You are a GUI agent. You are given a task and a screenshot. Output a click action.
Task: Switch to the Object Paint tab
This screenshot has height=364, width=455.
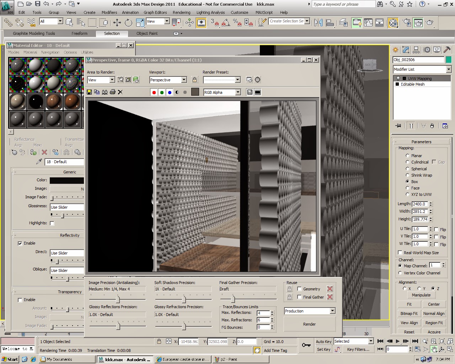click(x=147, y=33)
